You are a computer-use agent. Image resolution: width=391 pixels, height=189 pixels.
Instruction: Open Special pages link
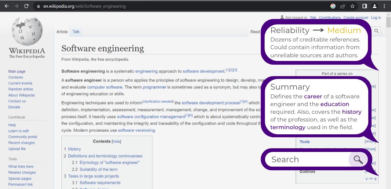[20, 178]
